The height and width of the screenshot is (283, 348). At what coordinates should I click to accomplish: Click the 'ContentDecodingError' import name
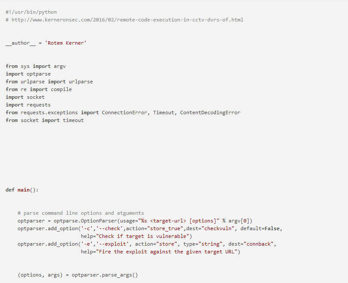point(210,113)
